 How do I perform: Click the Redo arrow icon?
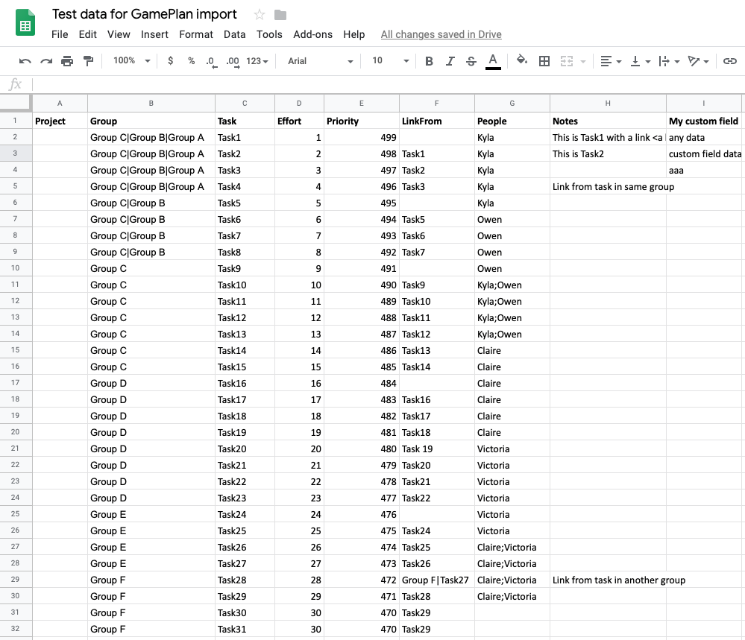(46, 61)
